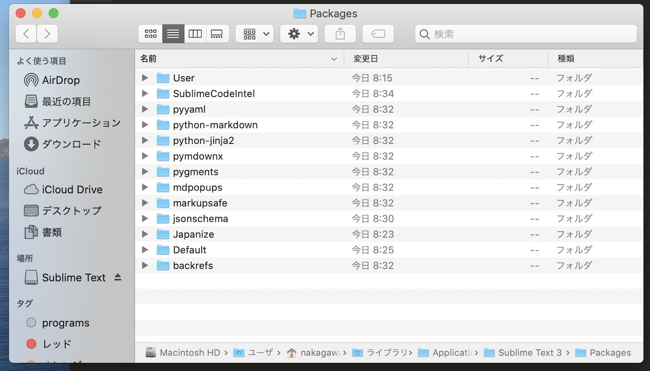Switch to icon view

tap(151, 34)
